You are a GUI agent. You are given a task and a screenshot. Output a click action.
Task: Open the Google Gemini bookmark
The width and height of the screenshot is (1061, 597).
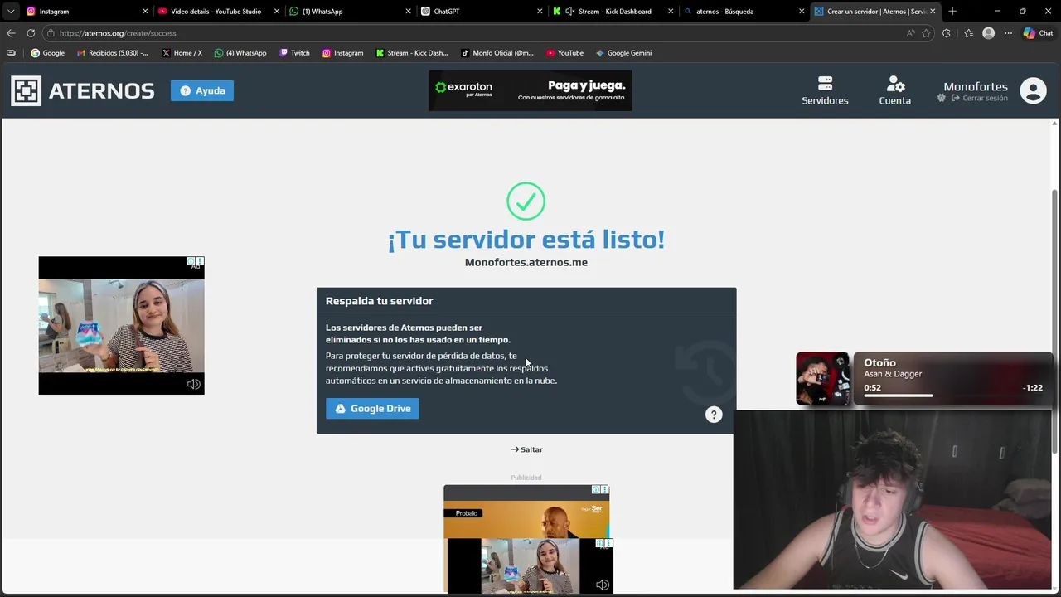(x=623, y=53)
